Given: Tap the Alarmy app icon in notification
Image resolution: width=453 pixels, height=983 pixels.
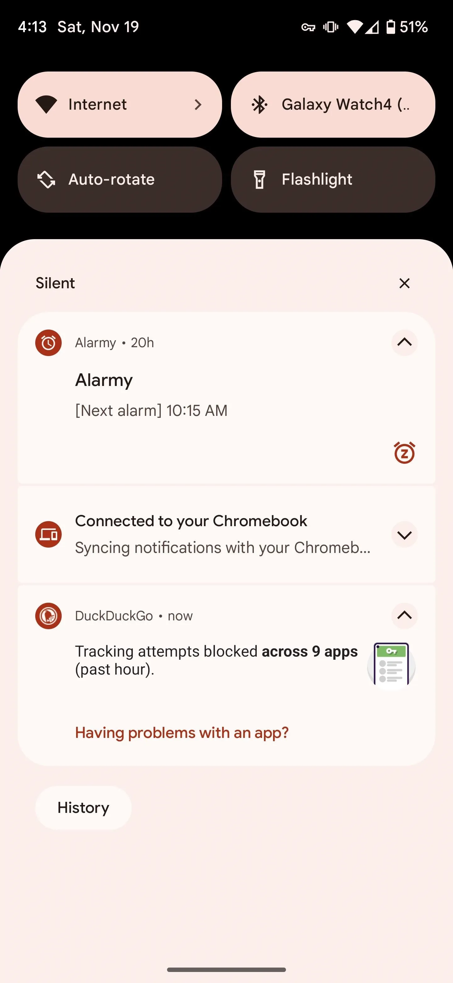Looking at the screenshot, I should pyautogui.click(x=48, y=343).
